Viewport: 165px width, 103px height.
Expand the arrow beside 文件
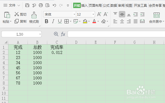tap(19, 5)
